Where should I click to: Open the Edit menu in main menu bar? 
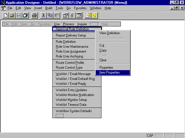(18, 8)
